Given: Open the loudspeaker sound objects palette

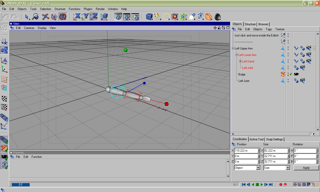Looking at the screenshot, I should [x=217, y=17].
